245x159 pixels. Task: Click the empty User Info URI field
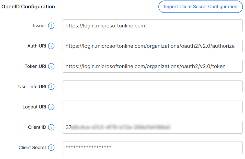152,87
